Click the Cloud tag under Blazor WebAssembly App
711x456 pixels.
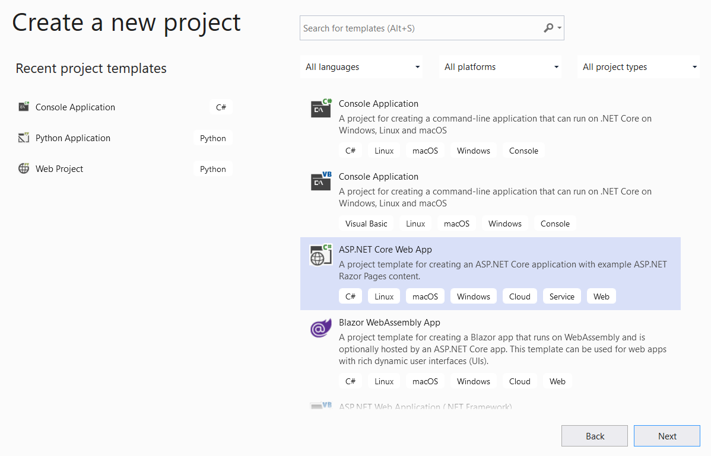pos(519,381)
